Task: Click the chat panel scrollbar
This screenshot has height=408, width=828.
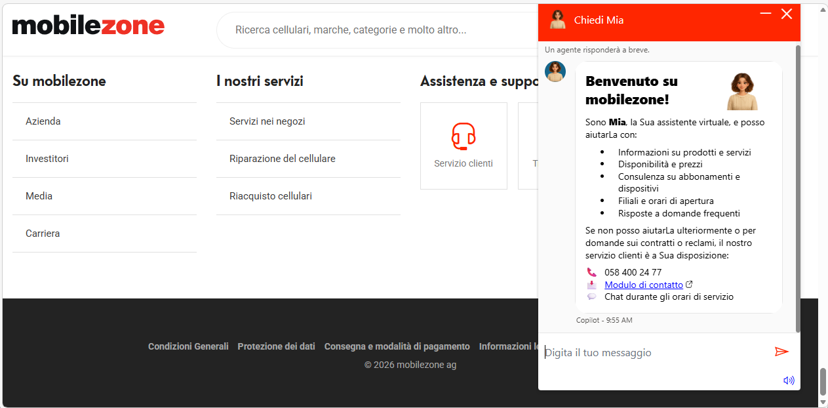Action: pyautogui.click(x=798, y=189)
